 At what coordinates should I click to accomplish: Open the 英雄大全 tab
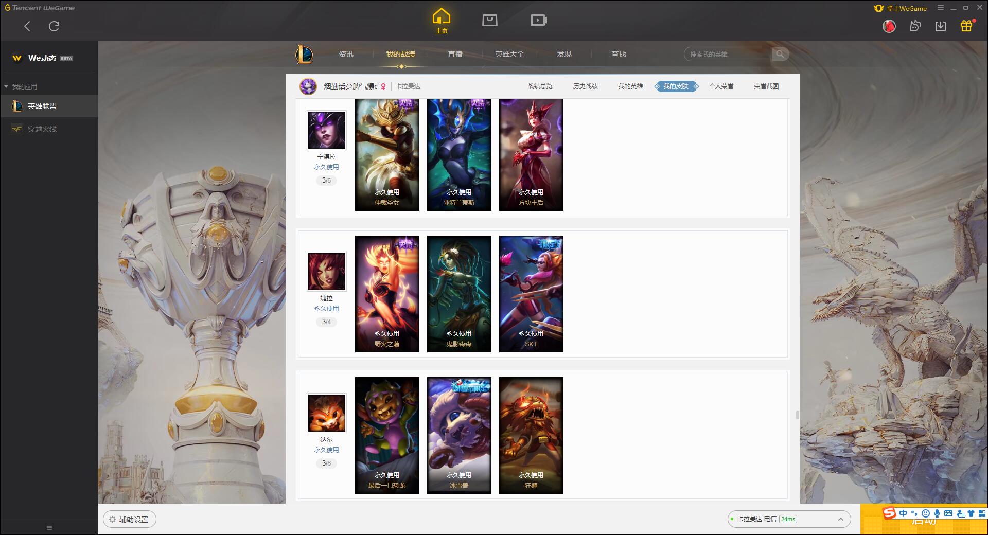(509, 54)
